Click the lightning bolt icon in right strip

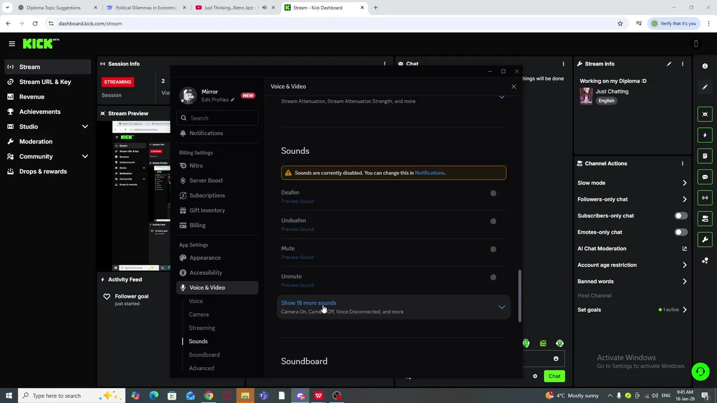tap(705, 135)
